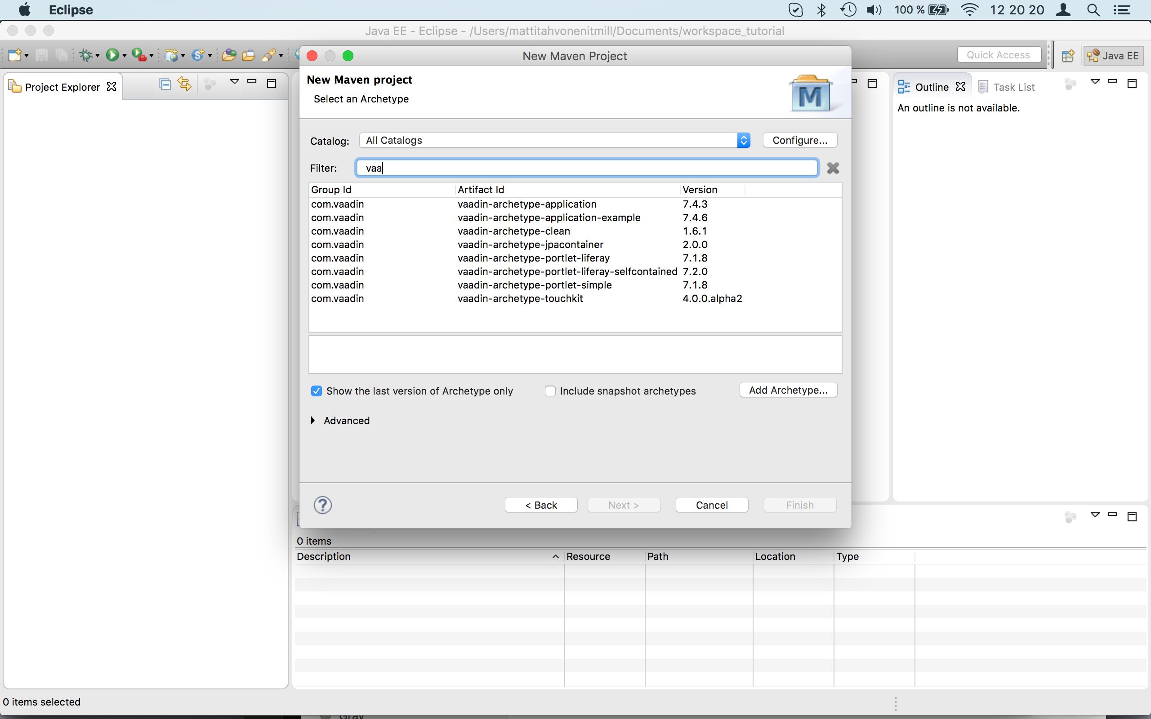
Task: Select vaadin-archetype-jpacontainer row
Action: click(575, 244)
